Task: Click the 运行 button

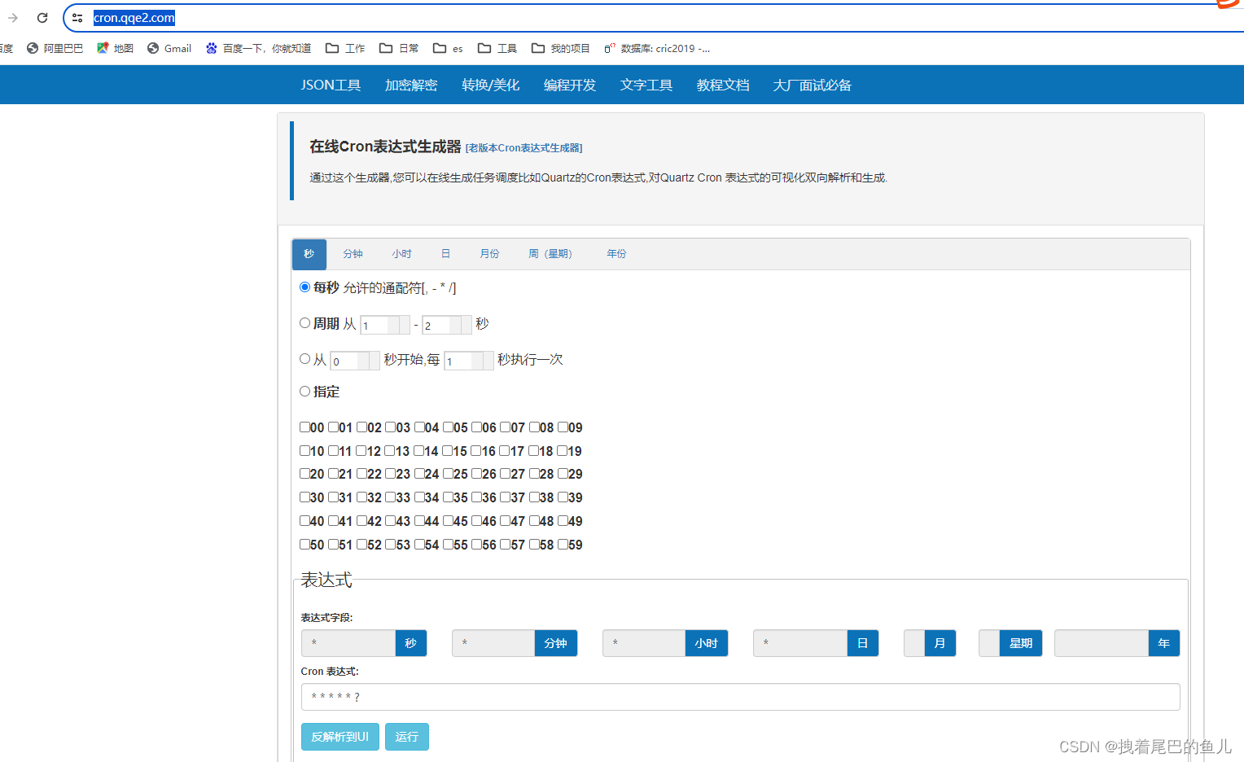Action: (407, 737)
